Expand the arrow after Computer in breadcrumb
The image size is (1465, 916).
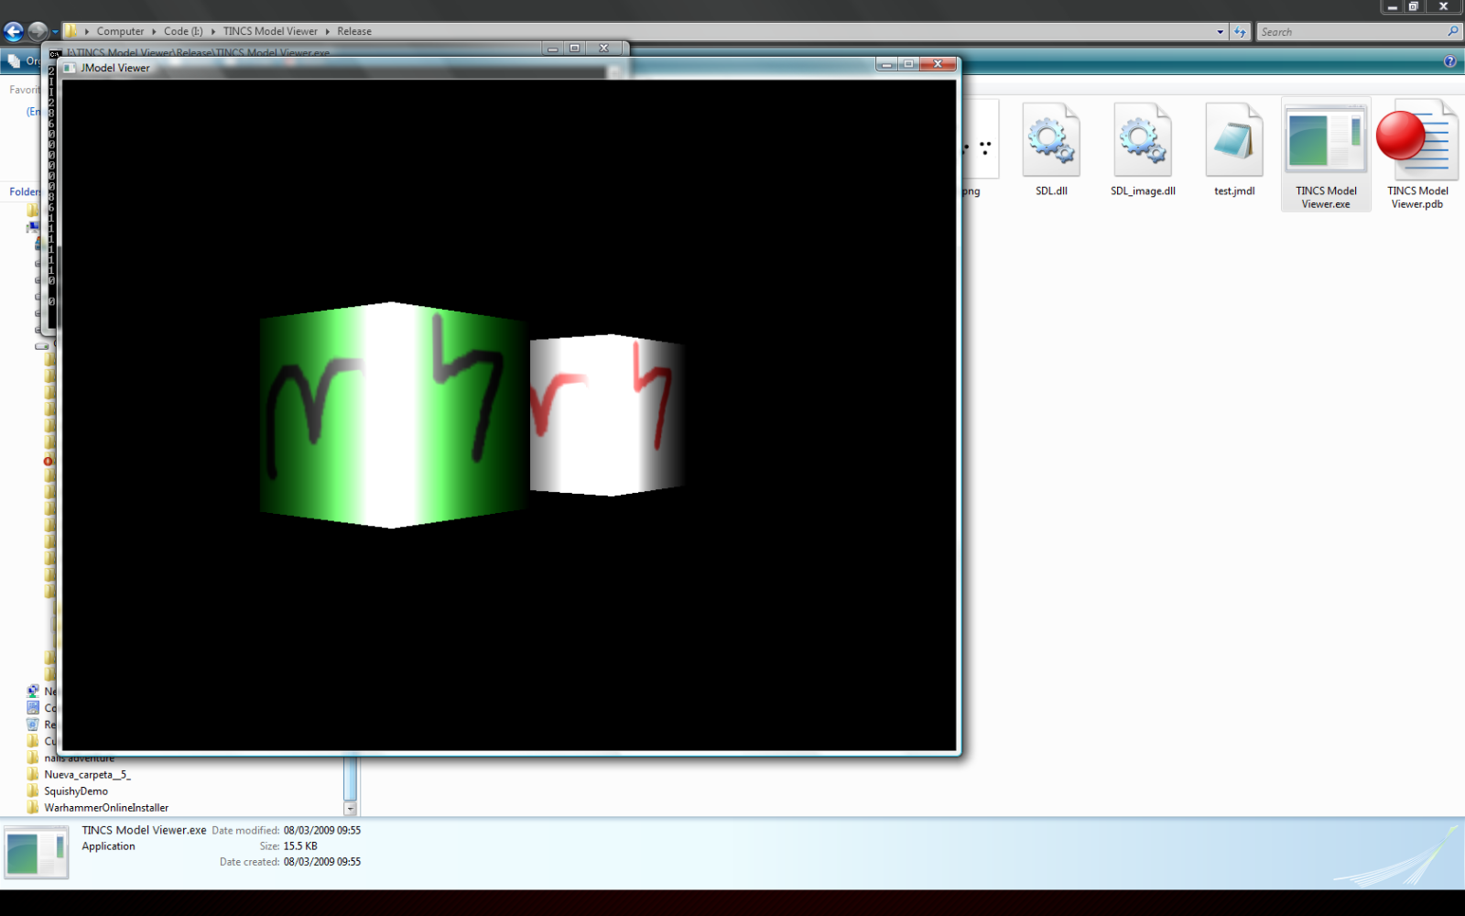click(154, 31)
